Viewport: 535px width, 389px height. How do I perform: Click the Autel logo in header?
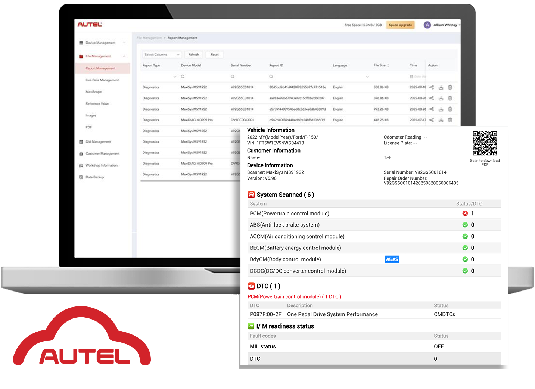tap(90, 25)
